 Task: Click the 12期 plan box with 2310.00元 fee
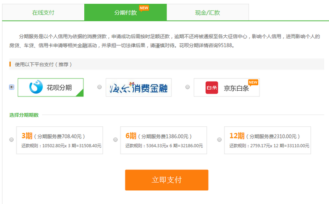pyautogui.click(x=267, y=140)
